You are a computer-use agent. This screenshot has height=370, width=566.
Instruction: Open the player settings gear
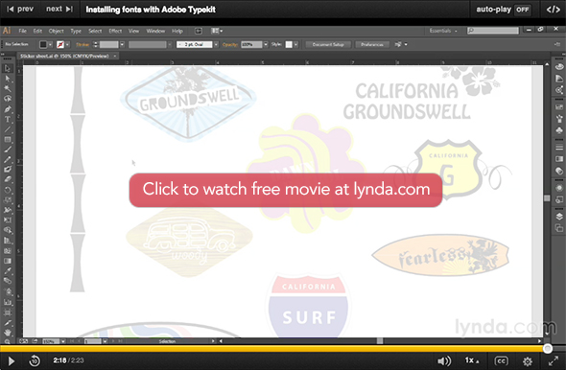click(x=528, y=361)
